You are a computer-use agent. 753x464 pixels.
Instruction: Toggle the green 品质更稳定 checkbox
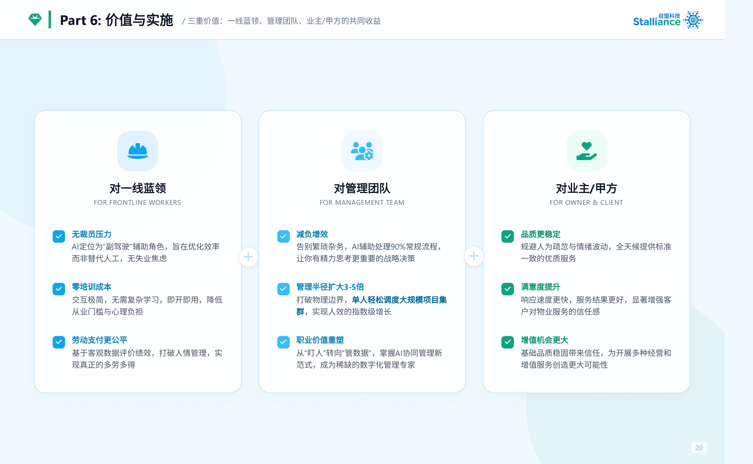click(507, 236)
